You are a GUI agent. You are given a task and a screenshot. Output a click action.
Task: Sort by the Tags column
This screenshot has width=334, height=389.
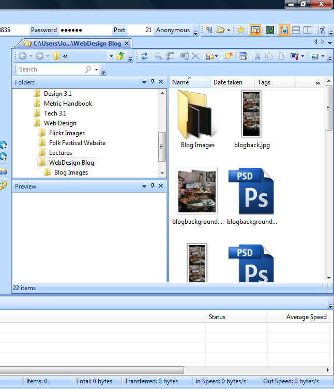coord(275,82)
